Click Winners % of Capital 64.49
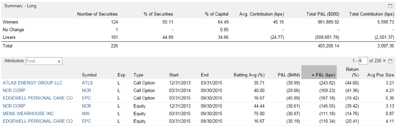 click(x=224, y=22)
